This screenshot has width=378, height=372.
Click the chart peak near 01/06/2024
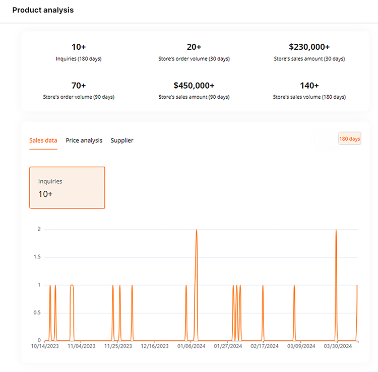click(196, 230)
